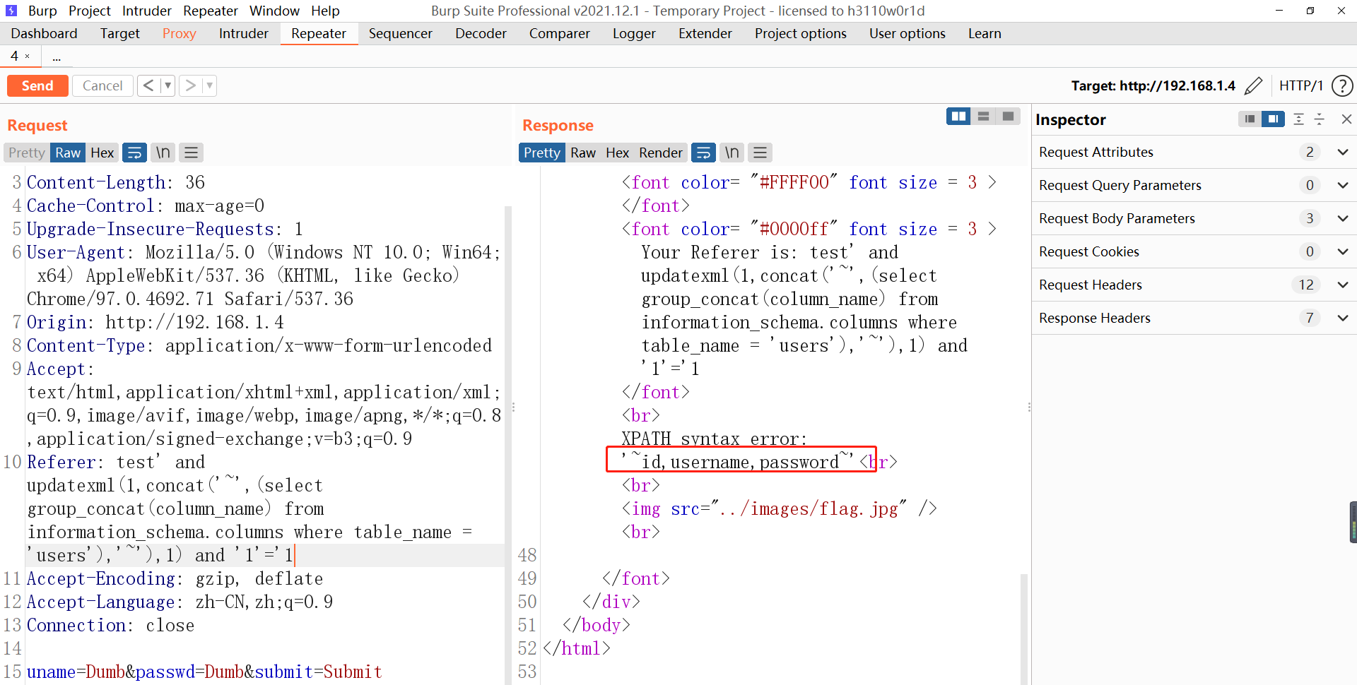Open the Intruder menu in the menu bar
1357x685 pixels.
pos(146,11)
